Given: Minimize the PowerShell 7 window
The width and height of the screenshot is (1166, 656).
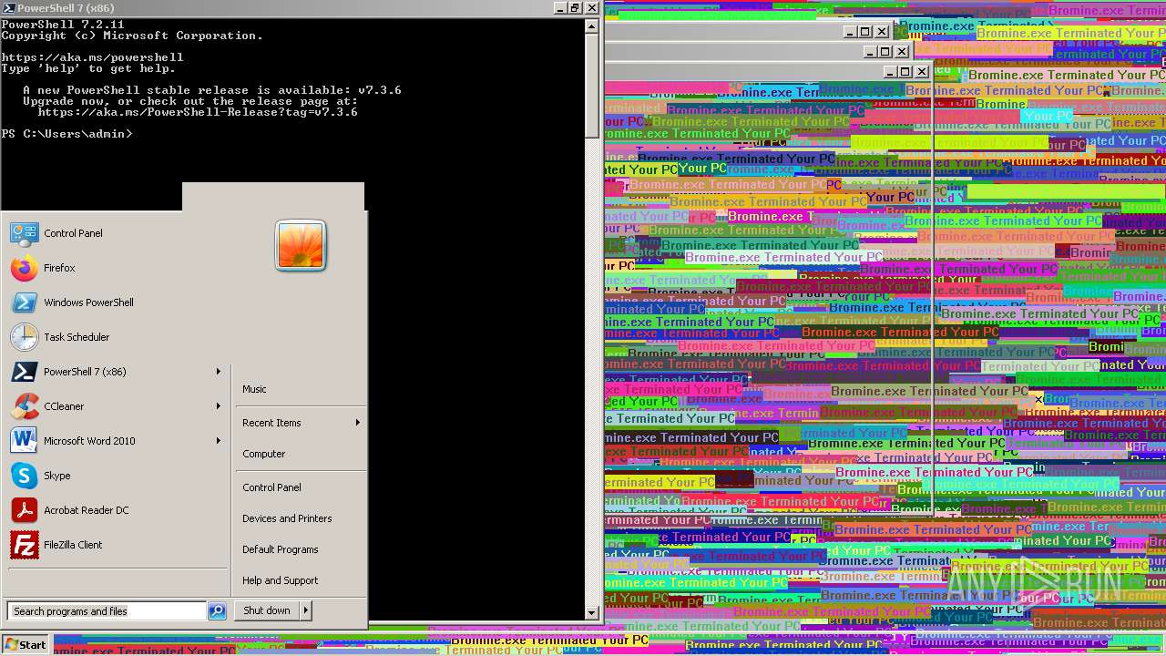Looking at the screenshot, I should (x=559, y=7).
